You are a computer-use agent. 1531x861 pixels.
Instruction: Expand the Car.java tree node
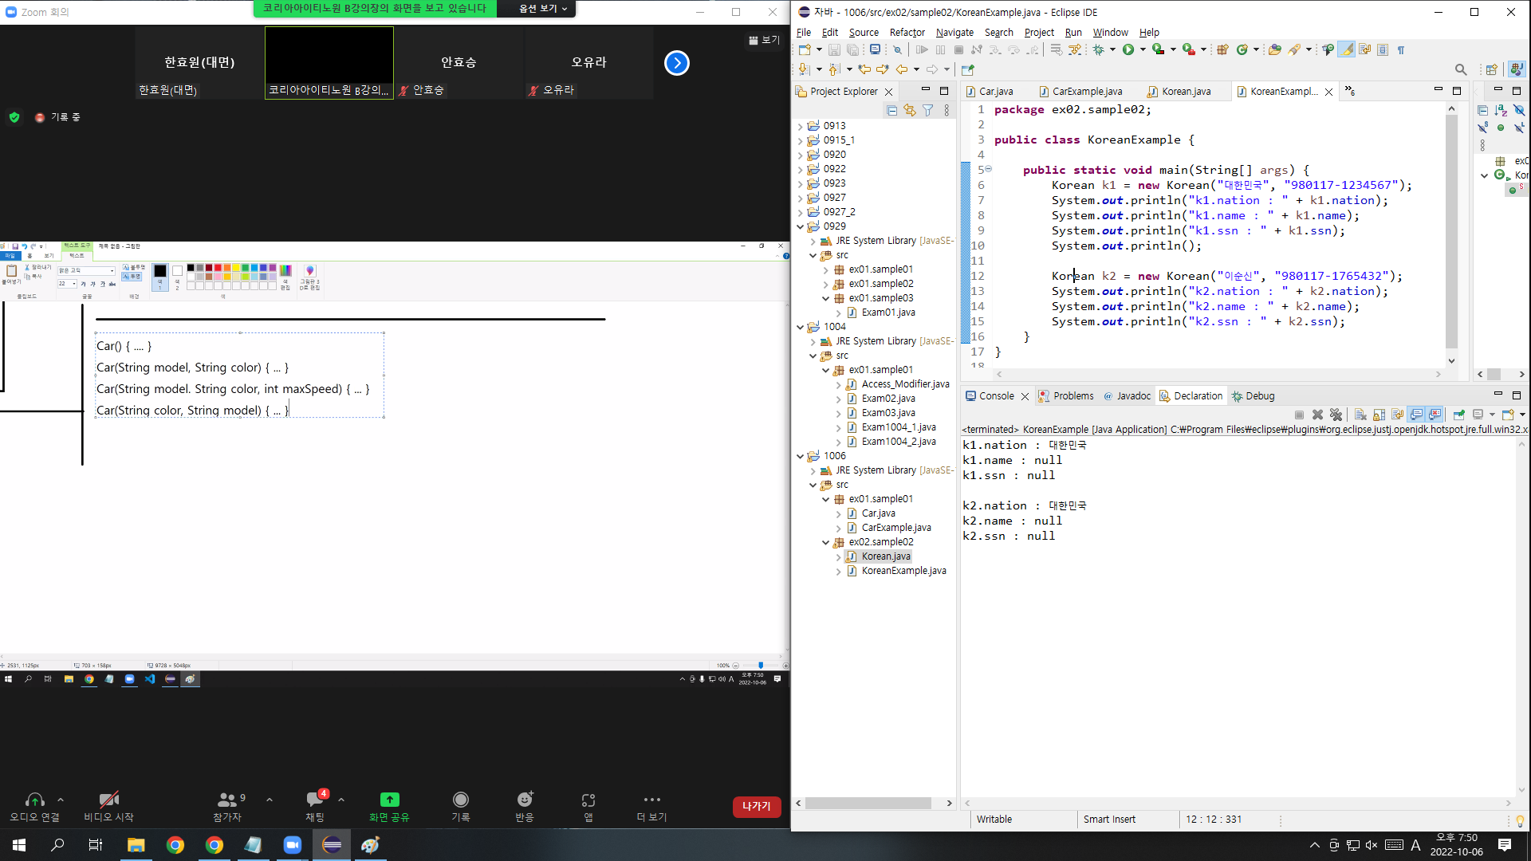pos(839,513)
